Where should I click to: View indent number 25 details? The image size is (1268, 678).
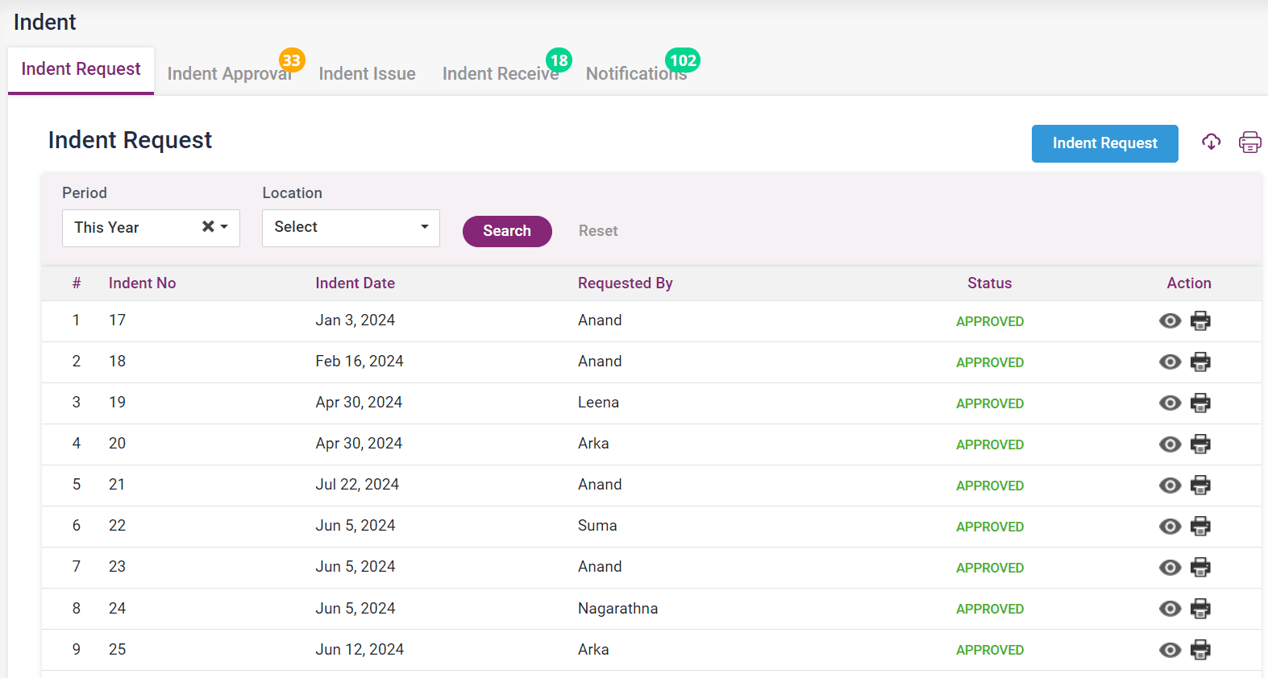point(1170,650)
